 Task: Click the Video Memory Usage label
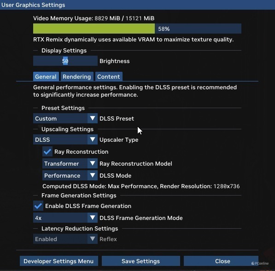94,18
